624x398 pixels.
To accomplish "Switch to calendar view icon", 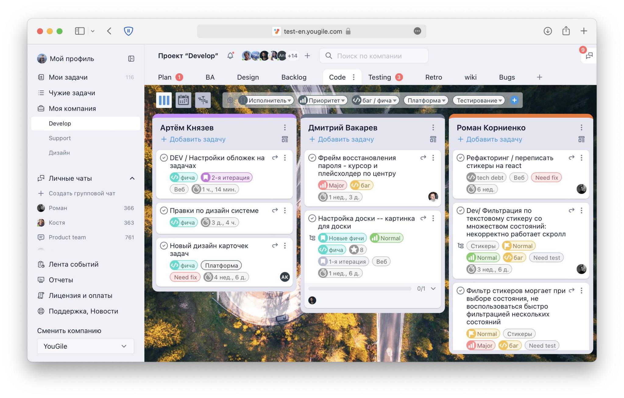I will coord(183,100).
